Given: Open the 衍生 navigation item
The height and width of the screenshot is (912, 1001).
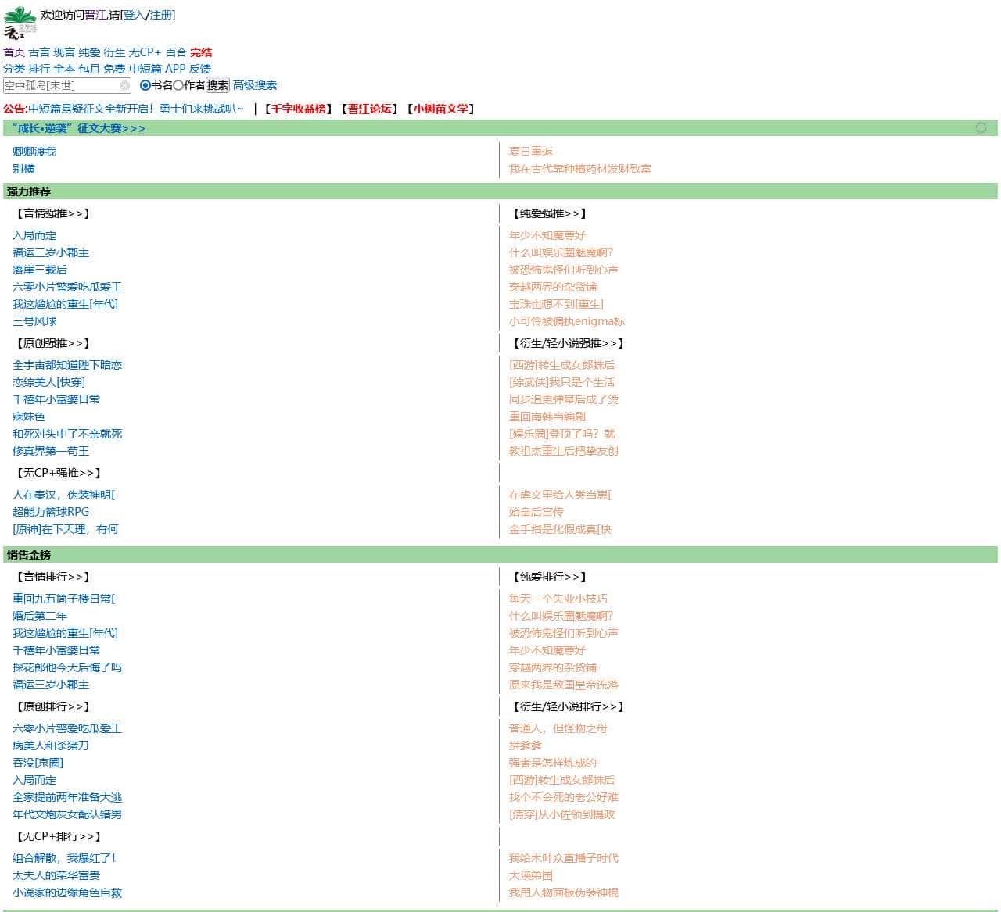Looking at the screenshot, I should 114,52.
